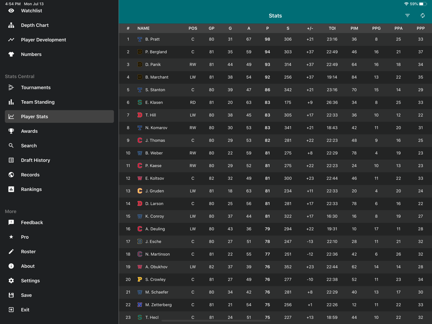Open Watchlist via the eye icon
This screenshot has width=432, height=324.
[11, 11]
